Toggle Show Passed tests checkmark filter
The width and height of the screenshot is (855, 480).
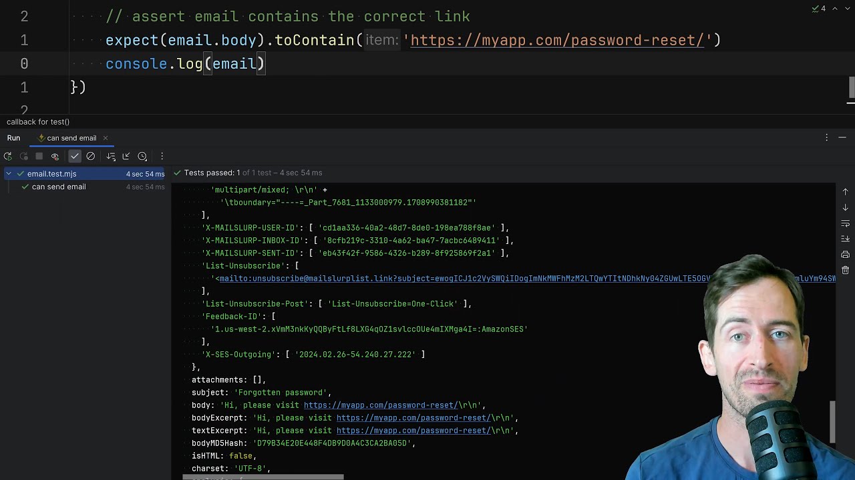75,157
